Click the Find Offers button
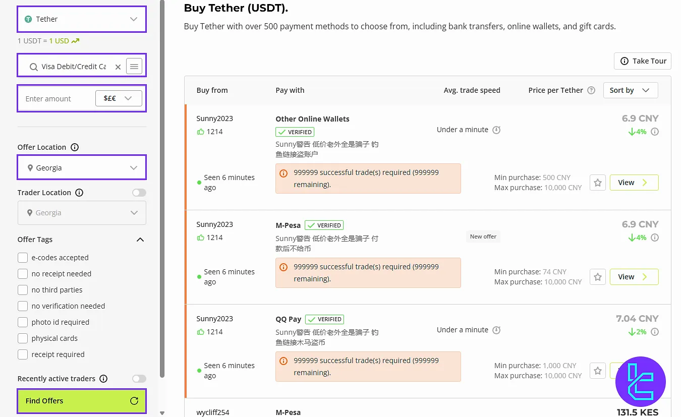This screenshot has width=681, height=417. [x=82, y=401]
